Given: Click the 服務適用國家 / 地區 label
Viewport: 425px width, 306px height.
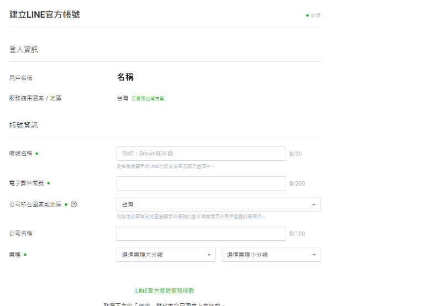Looking at the screenshot, I should point(35,98).
